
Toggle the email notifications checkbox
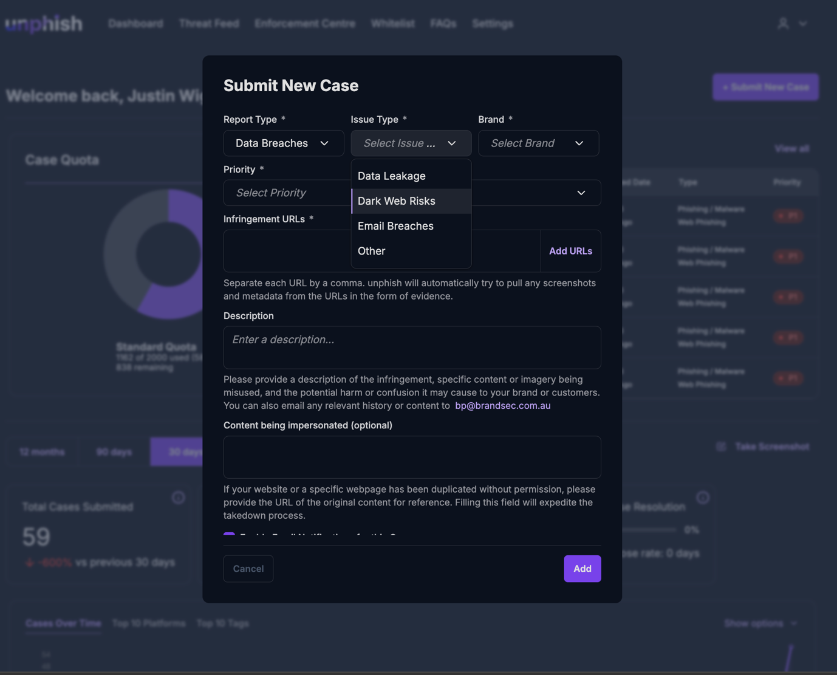click(x=229, y=535)
